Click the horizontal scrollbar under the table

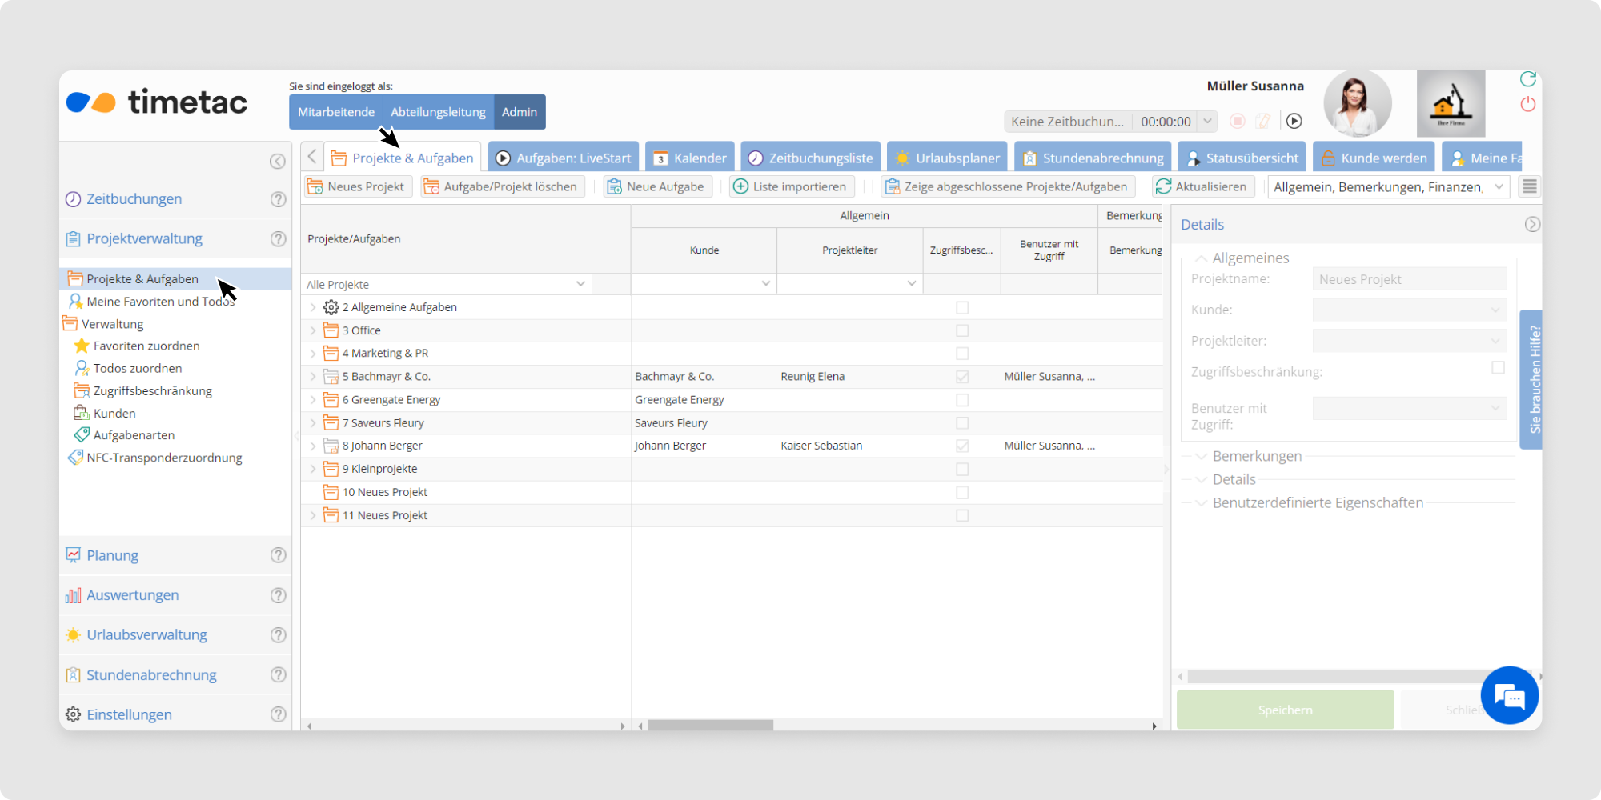pos(711,726)
